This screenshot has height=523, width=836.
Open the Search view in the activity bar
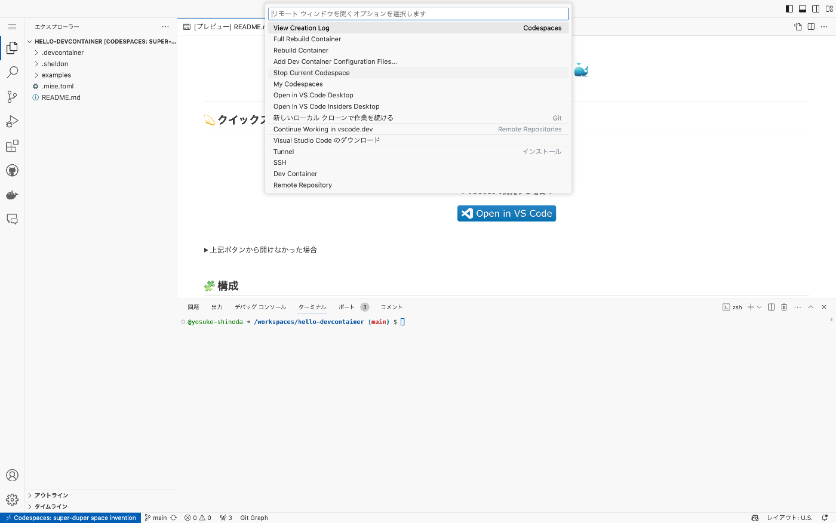pyautogui.click(x=12, y=72)
